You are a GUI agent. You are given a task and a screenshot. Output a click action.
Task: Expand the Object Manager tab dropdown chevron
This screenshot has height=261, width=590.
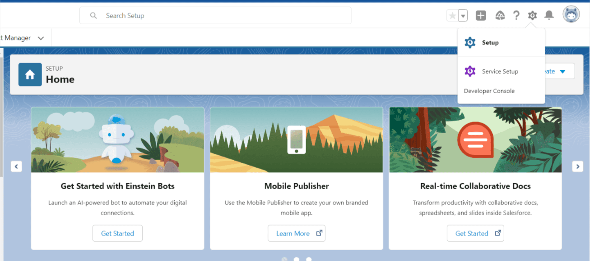41,38
